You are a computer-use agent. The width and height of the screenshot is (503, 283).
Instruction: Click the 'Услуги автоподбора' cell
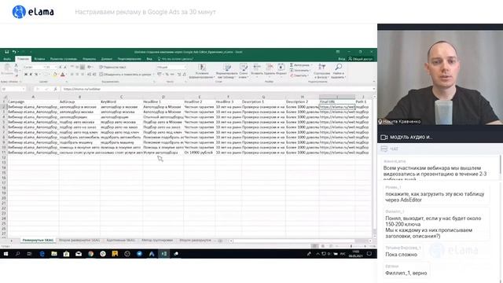[163, 153]
